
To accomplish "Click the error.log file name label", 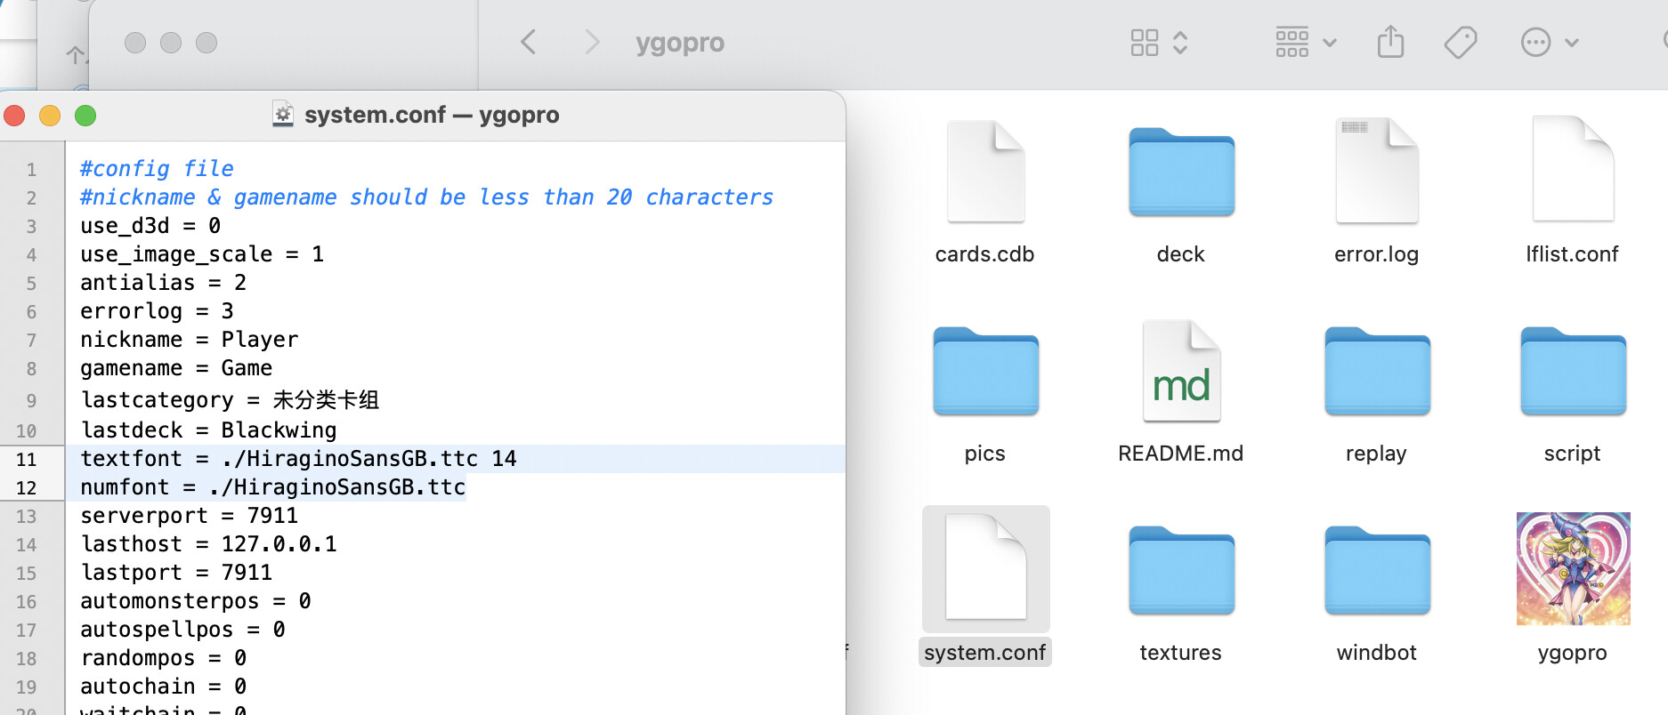I will 1377,254.
